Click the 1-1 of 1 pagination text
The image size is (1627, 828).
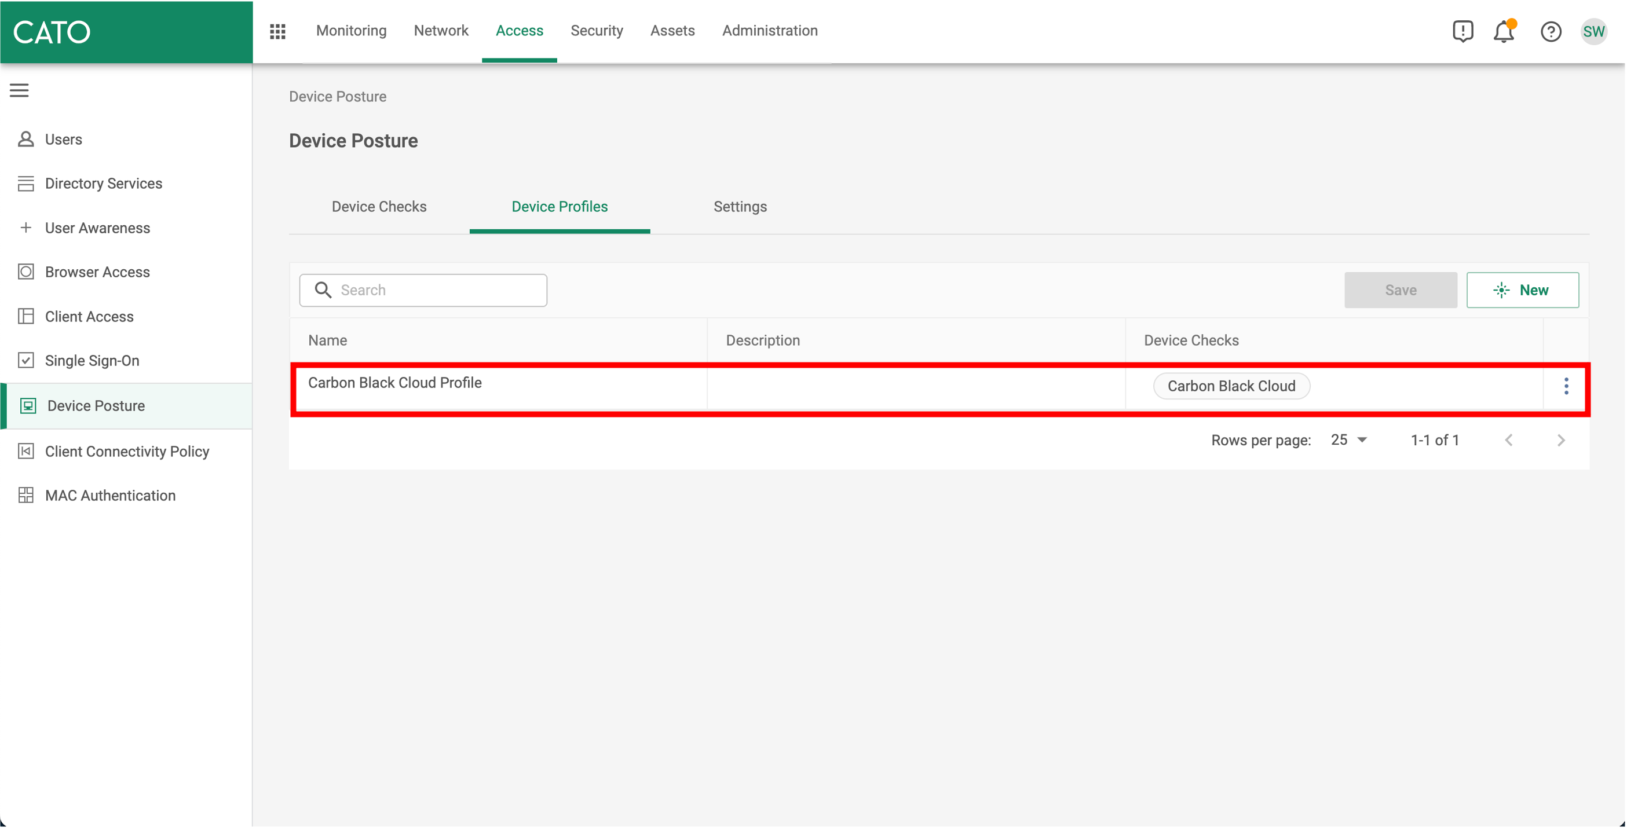click(x=1434, y=440)
